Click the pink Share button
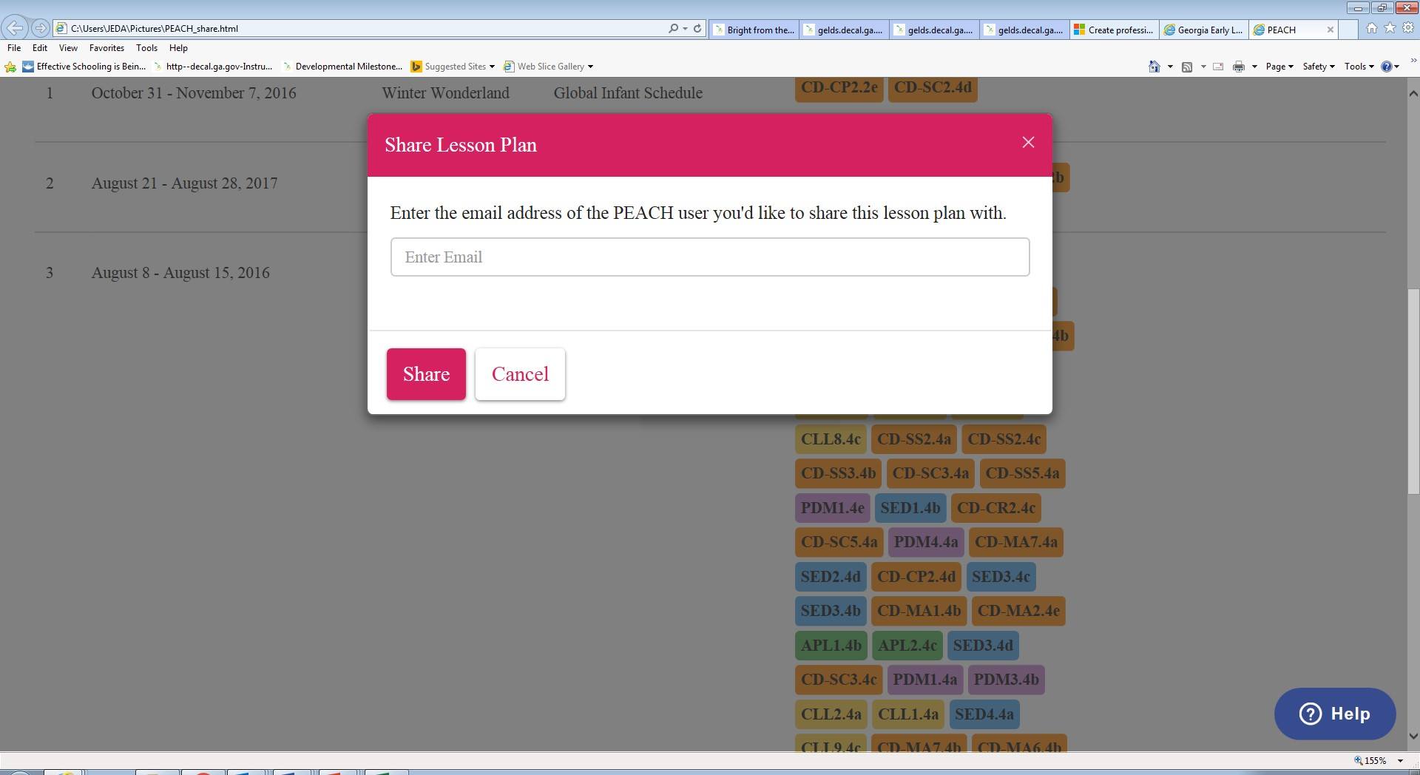The image size is (1420, 775). [x=426, y=374]
